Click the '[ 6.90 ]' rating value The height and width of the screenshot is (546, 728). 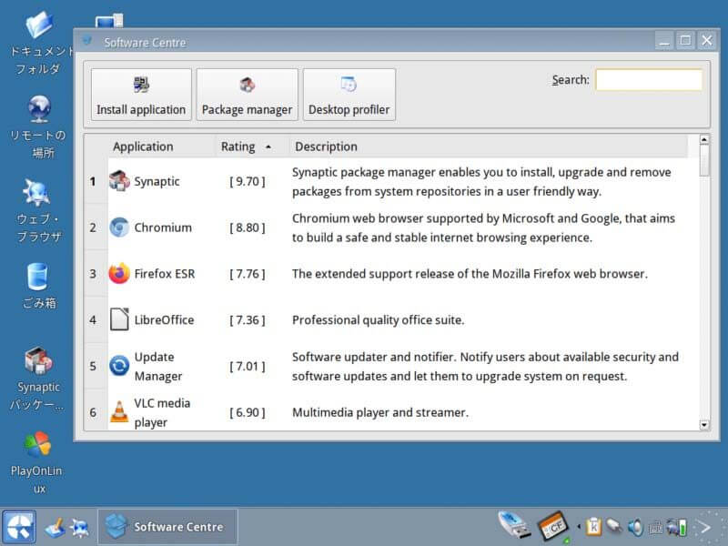248,412
